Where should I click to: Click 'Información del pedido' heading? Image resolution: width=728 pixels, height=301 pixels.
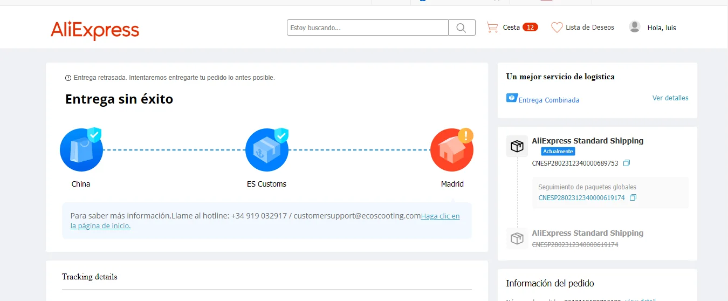550,283
